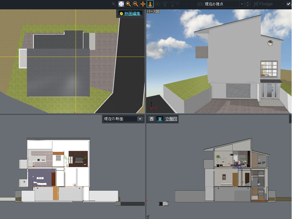The width and height of the screenshot is (292, 219).
Task: Click the viewpoint stepper arrows
Action: [248, 4]
